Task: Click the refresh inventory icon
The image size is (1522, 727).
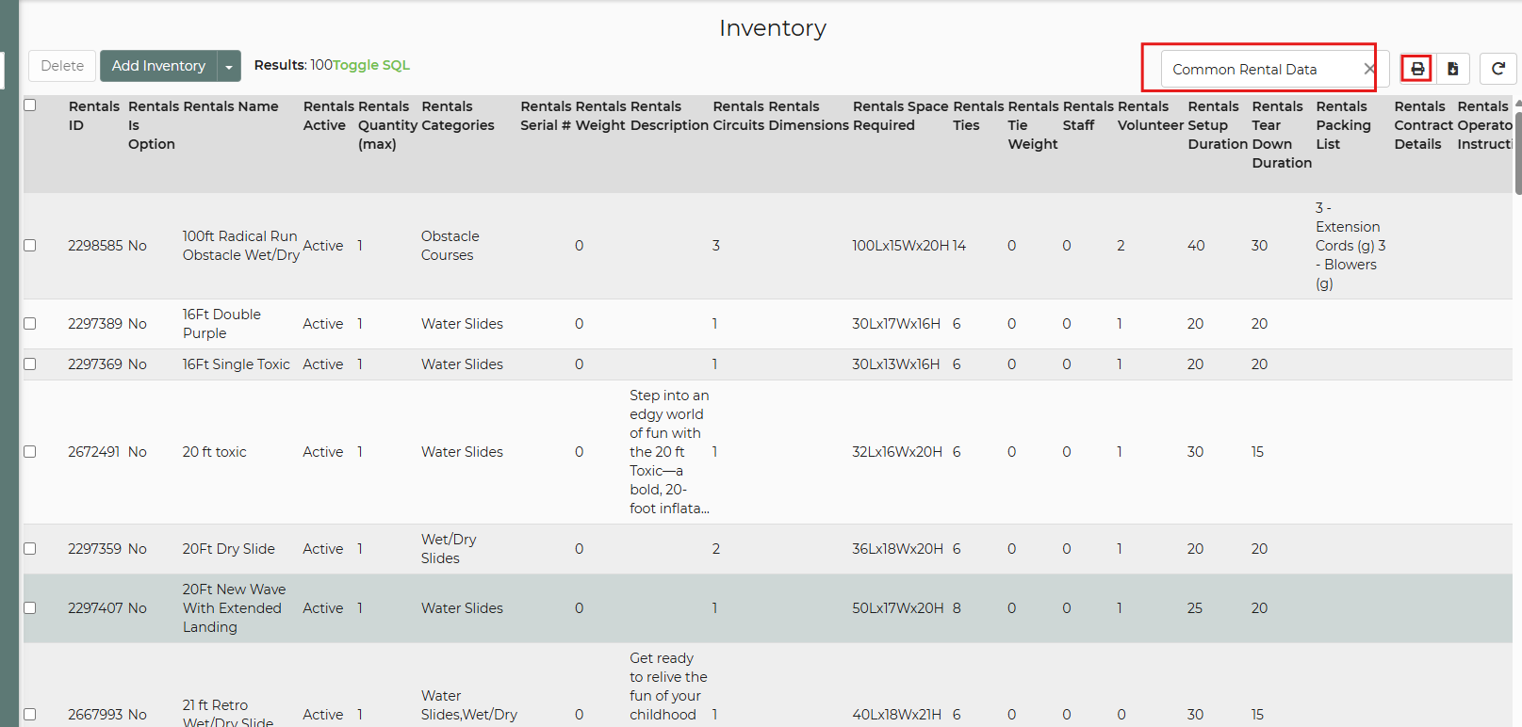Action: coord(1497,69)
